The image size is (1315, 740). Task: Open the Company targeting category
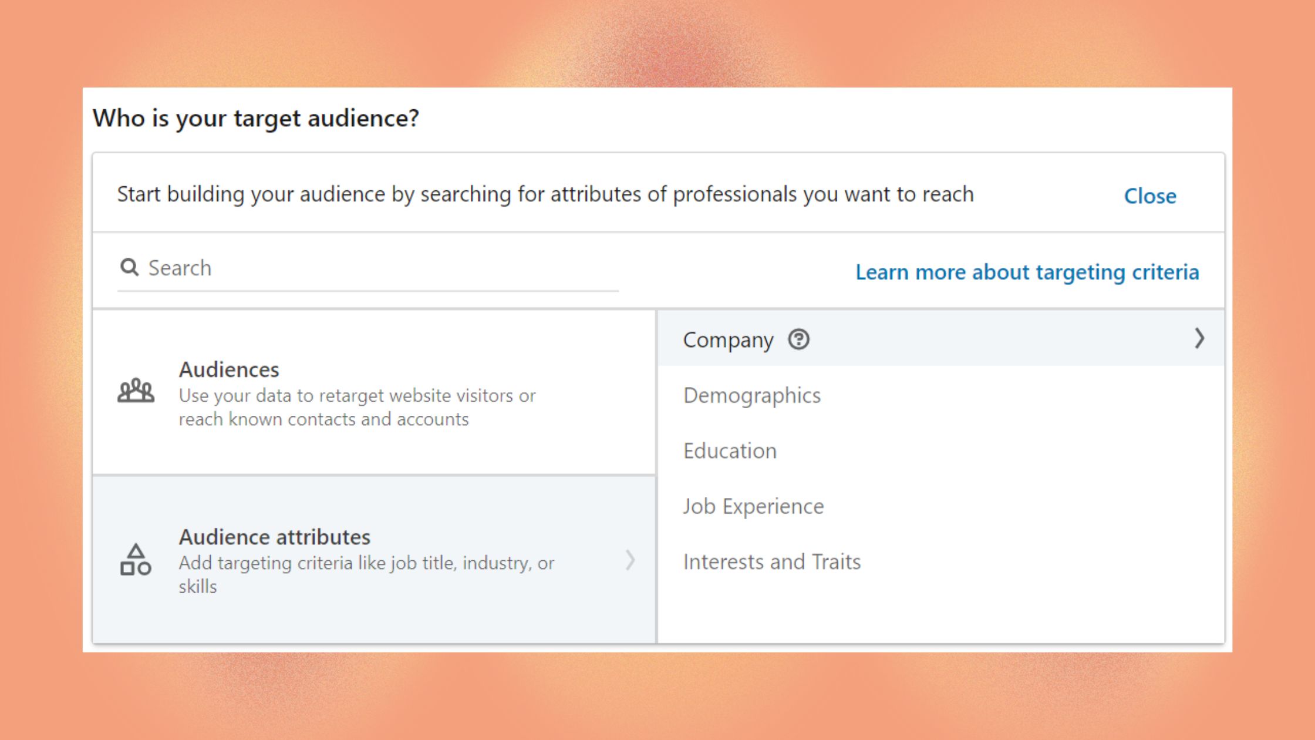(728, 339)
